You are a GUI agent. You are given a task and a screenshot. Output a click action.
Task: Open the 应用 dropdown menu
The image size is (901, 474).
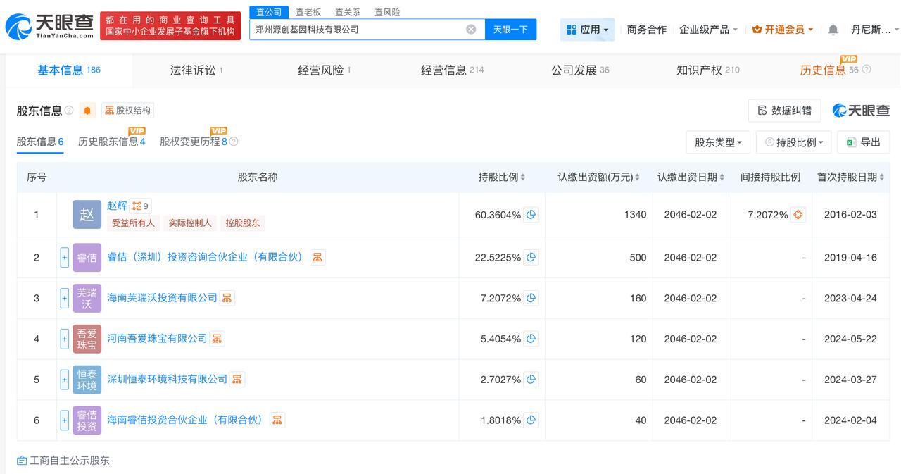click(x=588, y=30)
